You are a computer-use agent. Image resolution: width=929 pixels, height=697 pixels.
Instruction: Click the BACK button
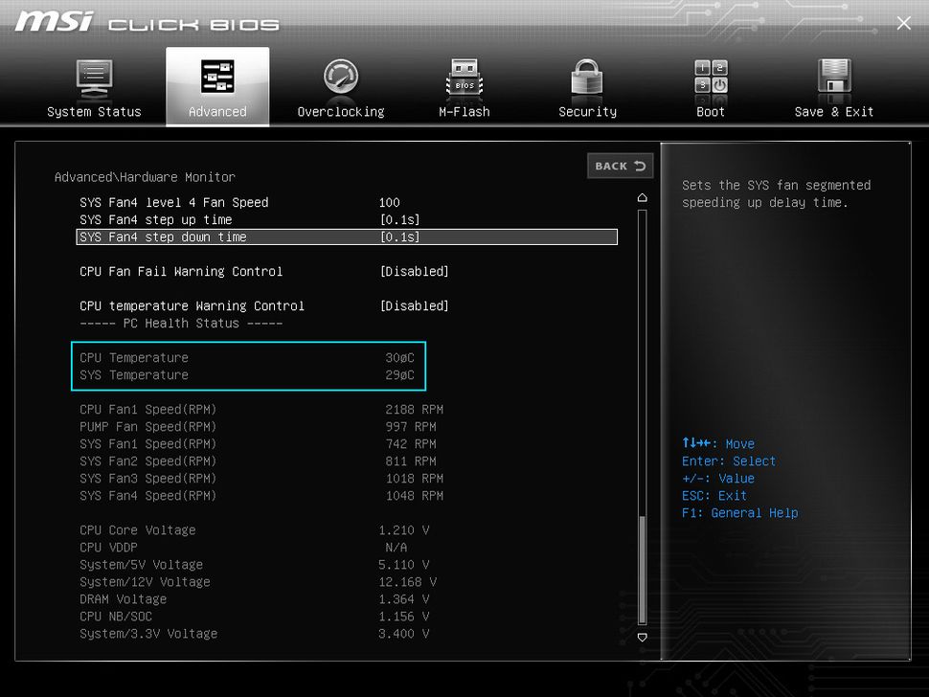620,166
